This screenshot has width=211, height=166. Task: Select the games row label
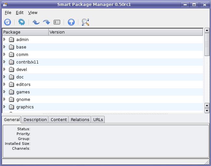23,92
